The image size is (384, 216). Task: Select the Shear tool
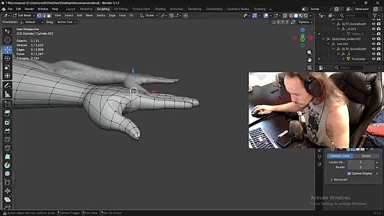click(x=7, y=199)
